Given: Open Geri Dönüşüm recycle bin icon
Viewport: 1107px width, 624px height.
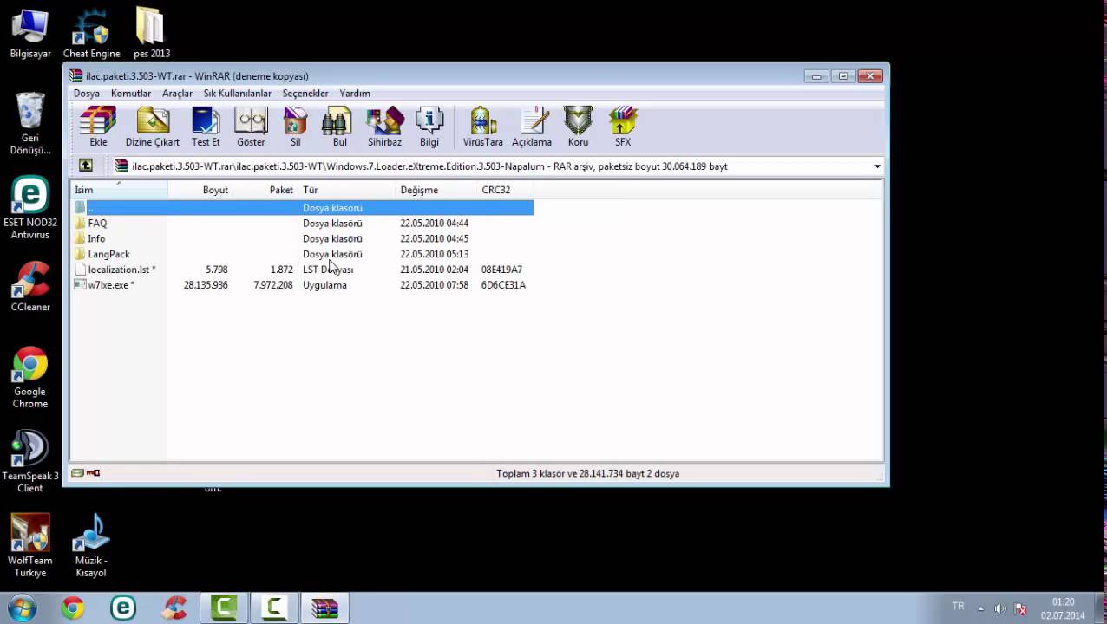Looking at the screenshot, I should 30,123.
